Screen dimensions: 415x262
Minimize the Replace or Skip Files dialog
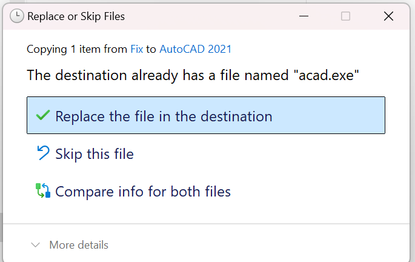point(304,16)
